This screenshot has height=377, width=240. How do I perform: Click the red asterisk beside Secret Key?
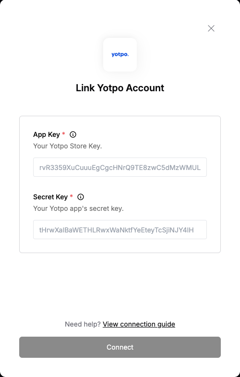coord(71,196)
